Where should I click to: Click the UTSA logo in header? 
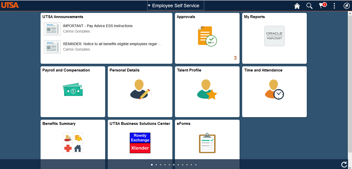[10, 5]
